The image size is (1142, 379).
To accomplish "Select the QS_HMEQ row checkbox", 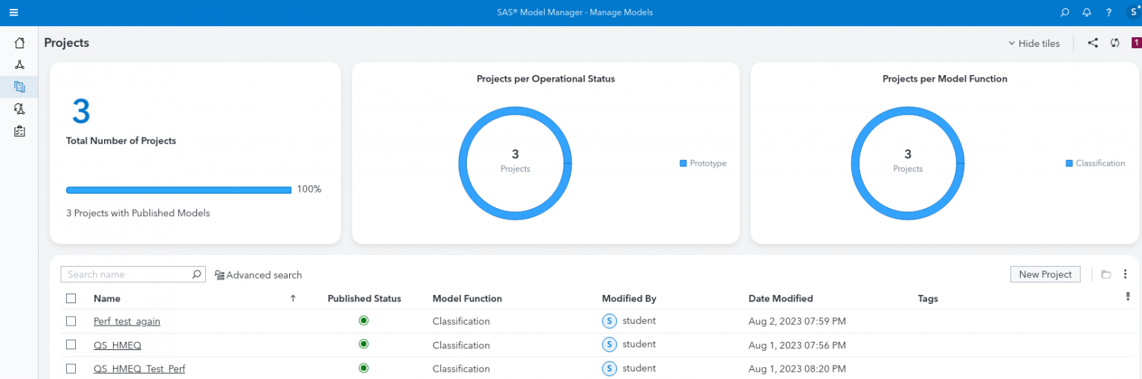I will click(71, 345).
